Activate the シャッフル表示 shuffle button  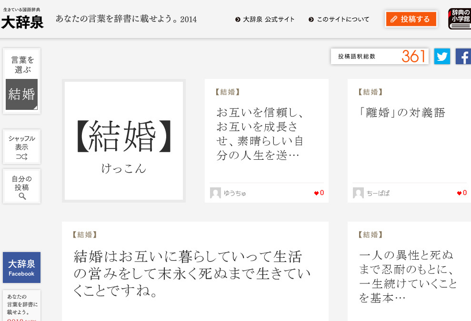21,146
